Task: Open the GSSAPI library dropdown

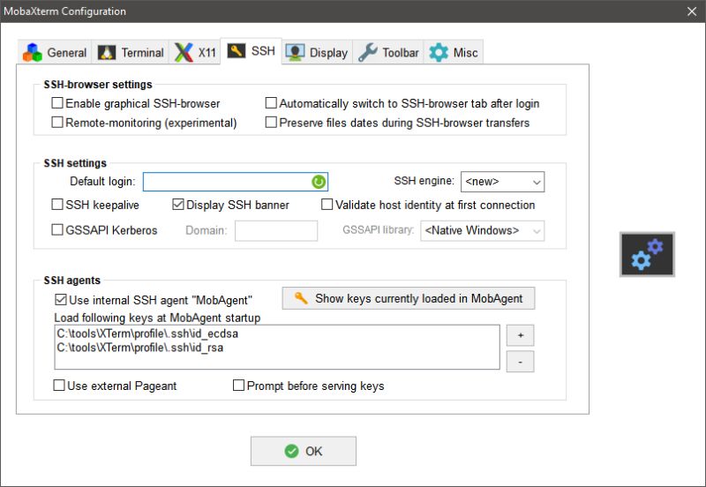Action: (482, 230)
